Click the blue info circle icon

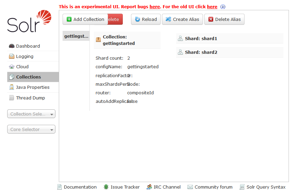click(x=223, y=7)
